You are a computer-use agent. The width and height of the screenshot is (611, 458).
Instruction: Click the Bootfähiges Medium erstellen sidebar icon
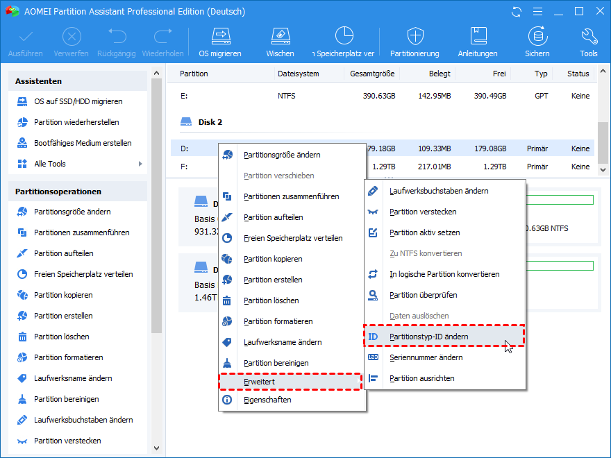(22, 143)
